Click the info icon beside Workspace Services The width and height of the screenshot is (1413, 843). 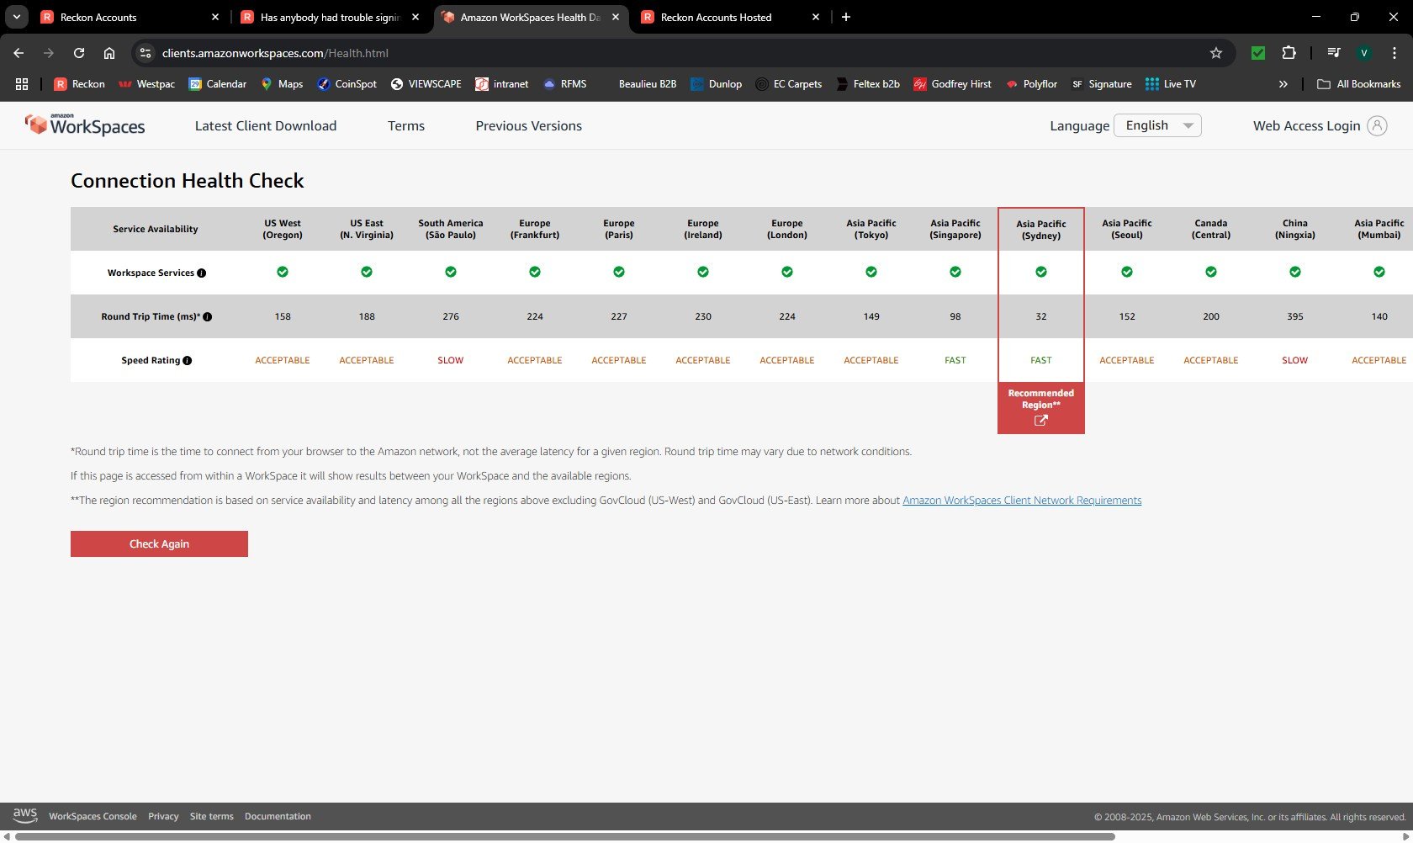click(x=202, y=273)
